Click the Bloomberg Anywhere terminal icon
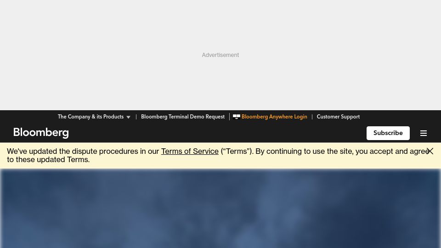 click(x=236, y=117)
